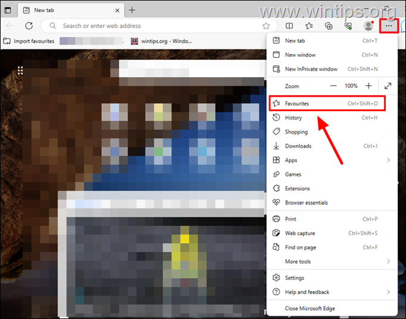Click the Web capture icon in menu
Screen dimensions: 406x319
tap(276, 233)
